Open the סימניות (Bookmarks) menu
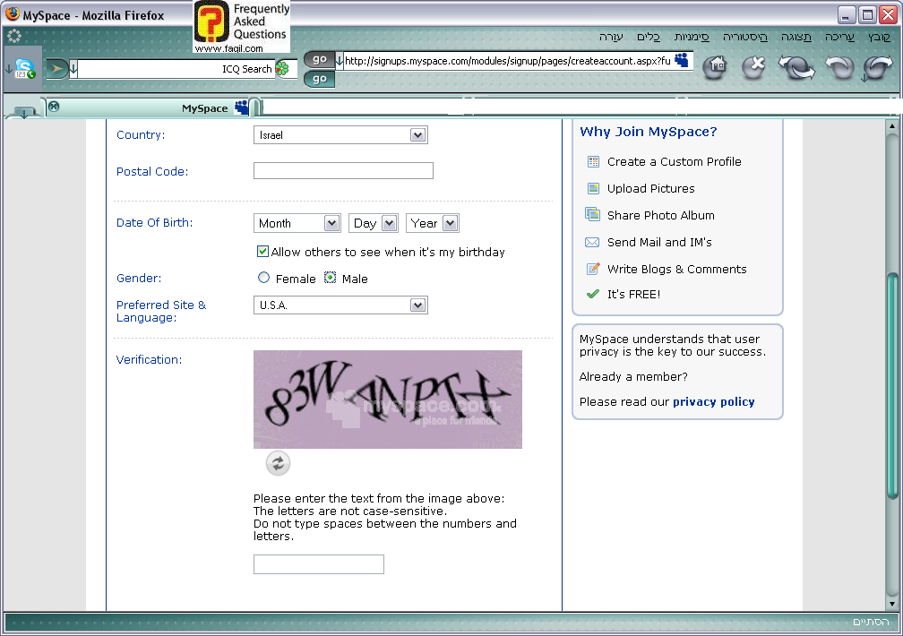This screenshot has width=903, height=636. pos(692,37)
